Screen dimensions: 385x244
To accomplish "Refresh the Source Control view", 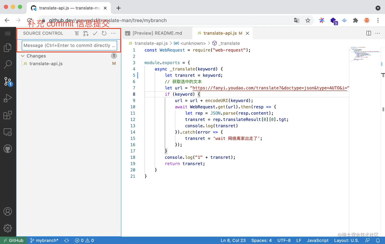I will pos(104,33).
